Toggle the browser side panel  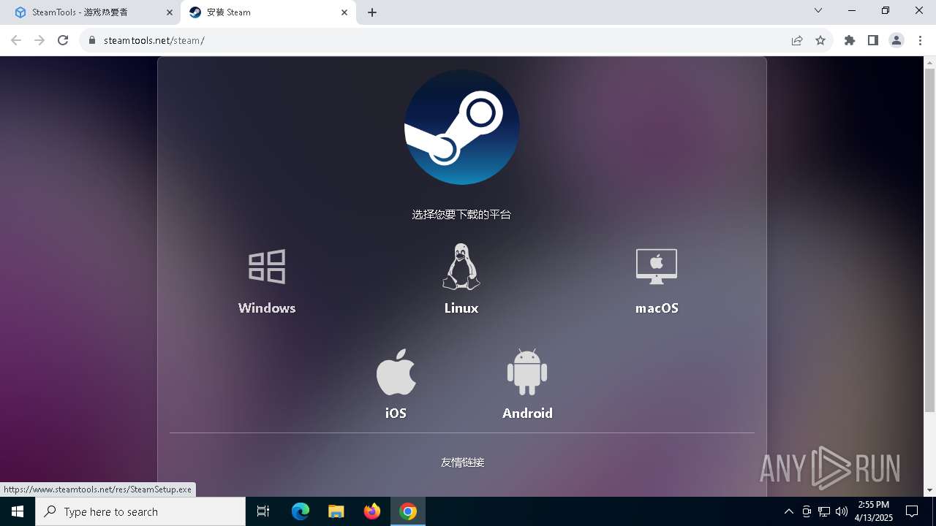(x=873, y=40)
